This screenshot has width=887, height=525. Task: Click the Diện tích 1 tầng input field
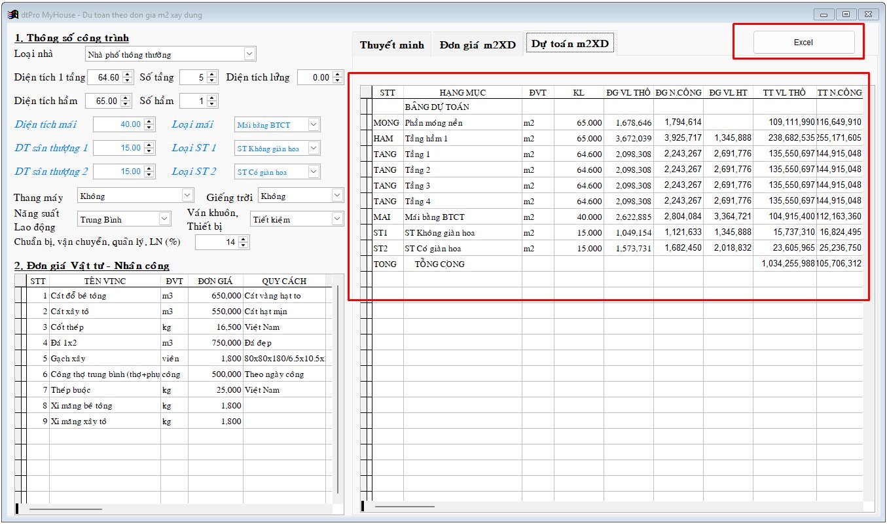(104, 78)
